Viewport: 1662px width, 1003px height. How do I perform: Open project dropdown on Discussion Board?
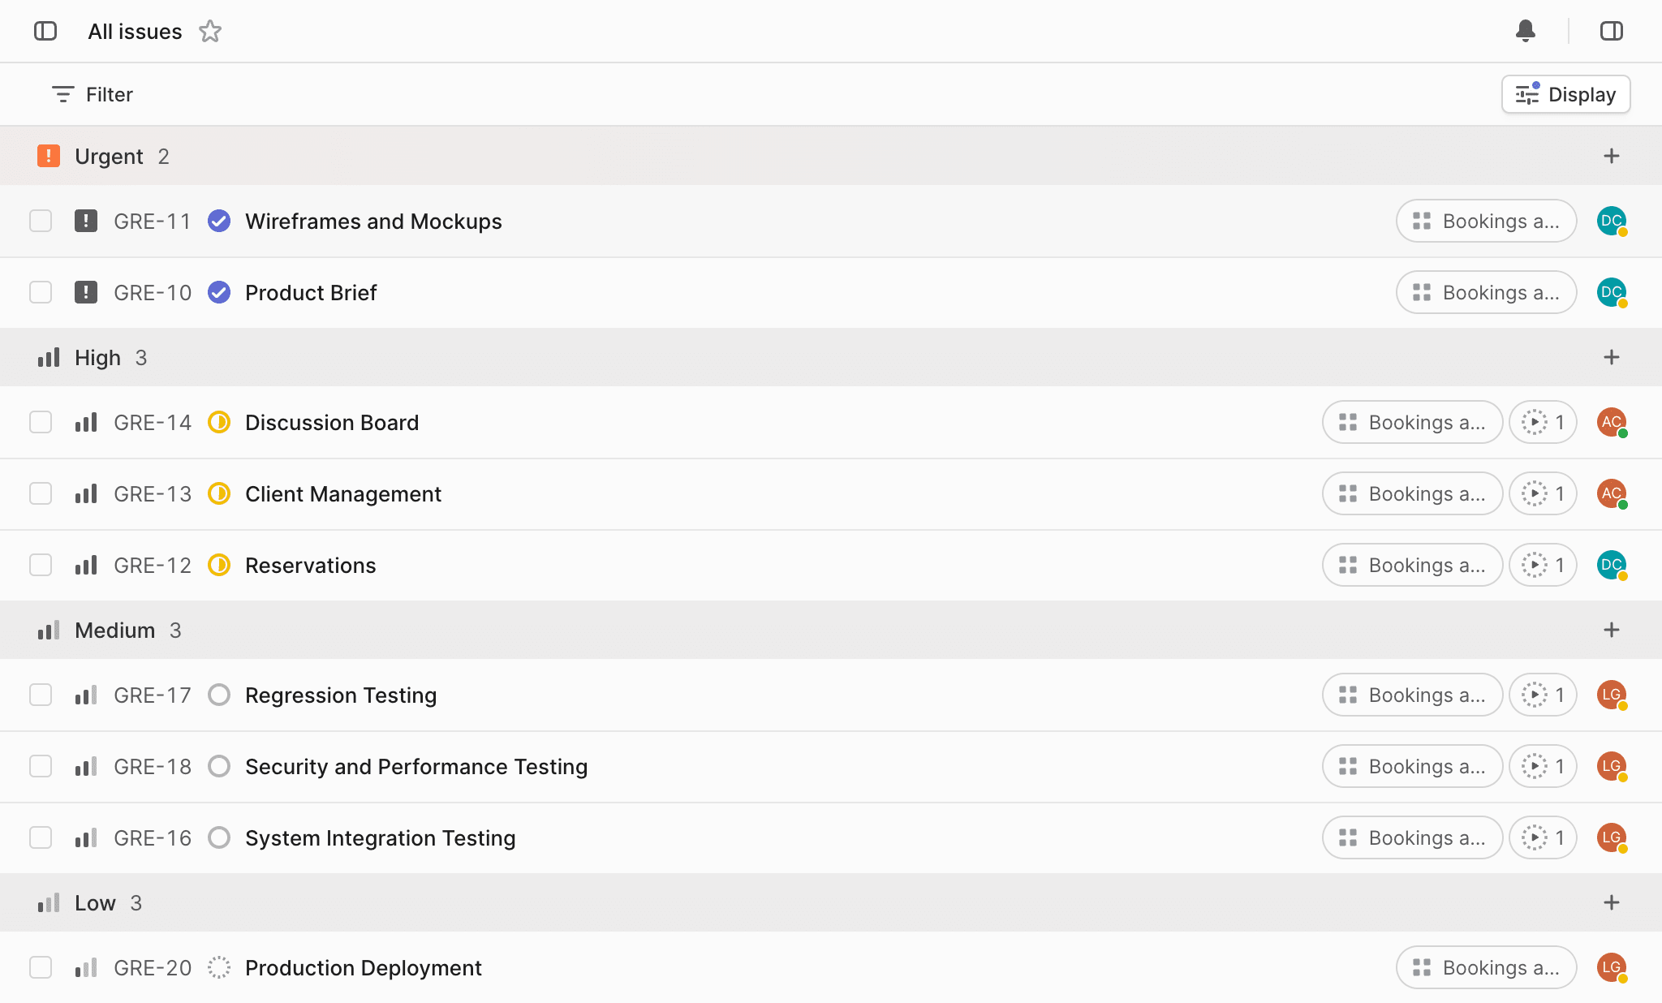[x=1412, y=422]
